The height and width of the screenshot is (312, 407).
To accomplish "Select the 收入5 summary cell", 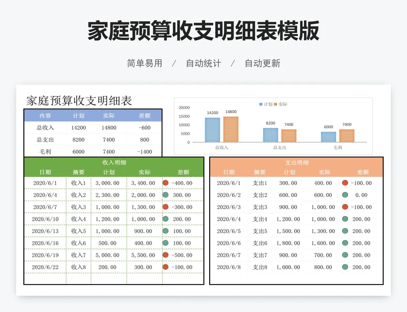I will (78, 231).
